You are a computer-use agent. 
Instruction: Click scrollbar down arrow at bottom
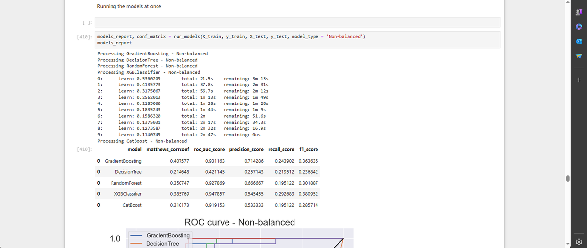pyautogui.click(x=568, y=244)
